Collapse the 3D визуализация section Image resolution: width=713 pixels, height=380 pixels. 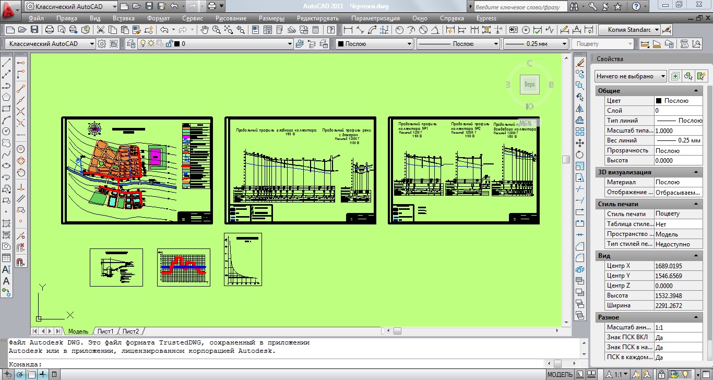click(x=696, y=172)
